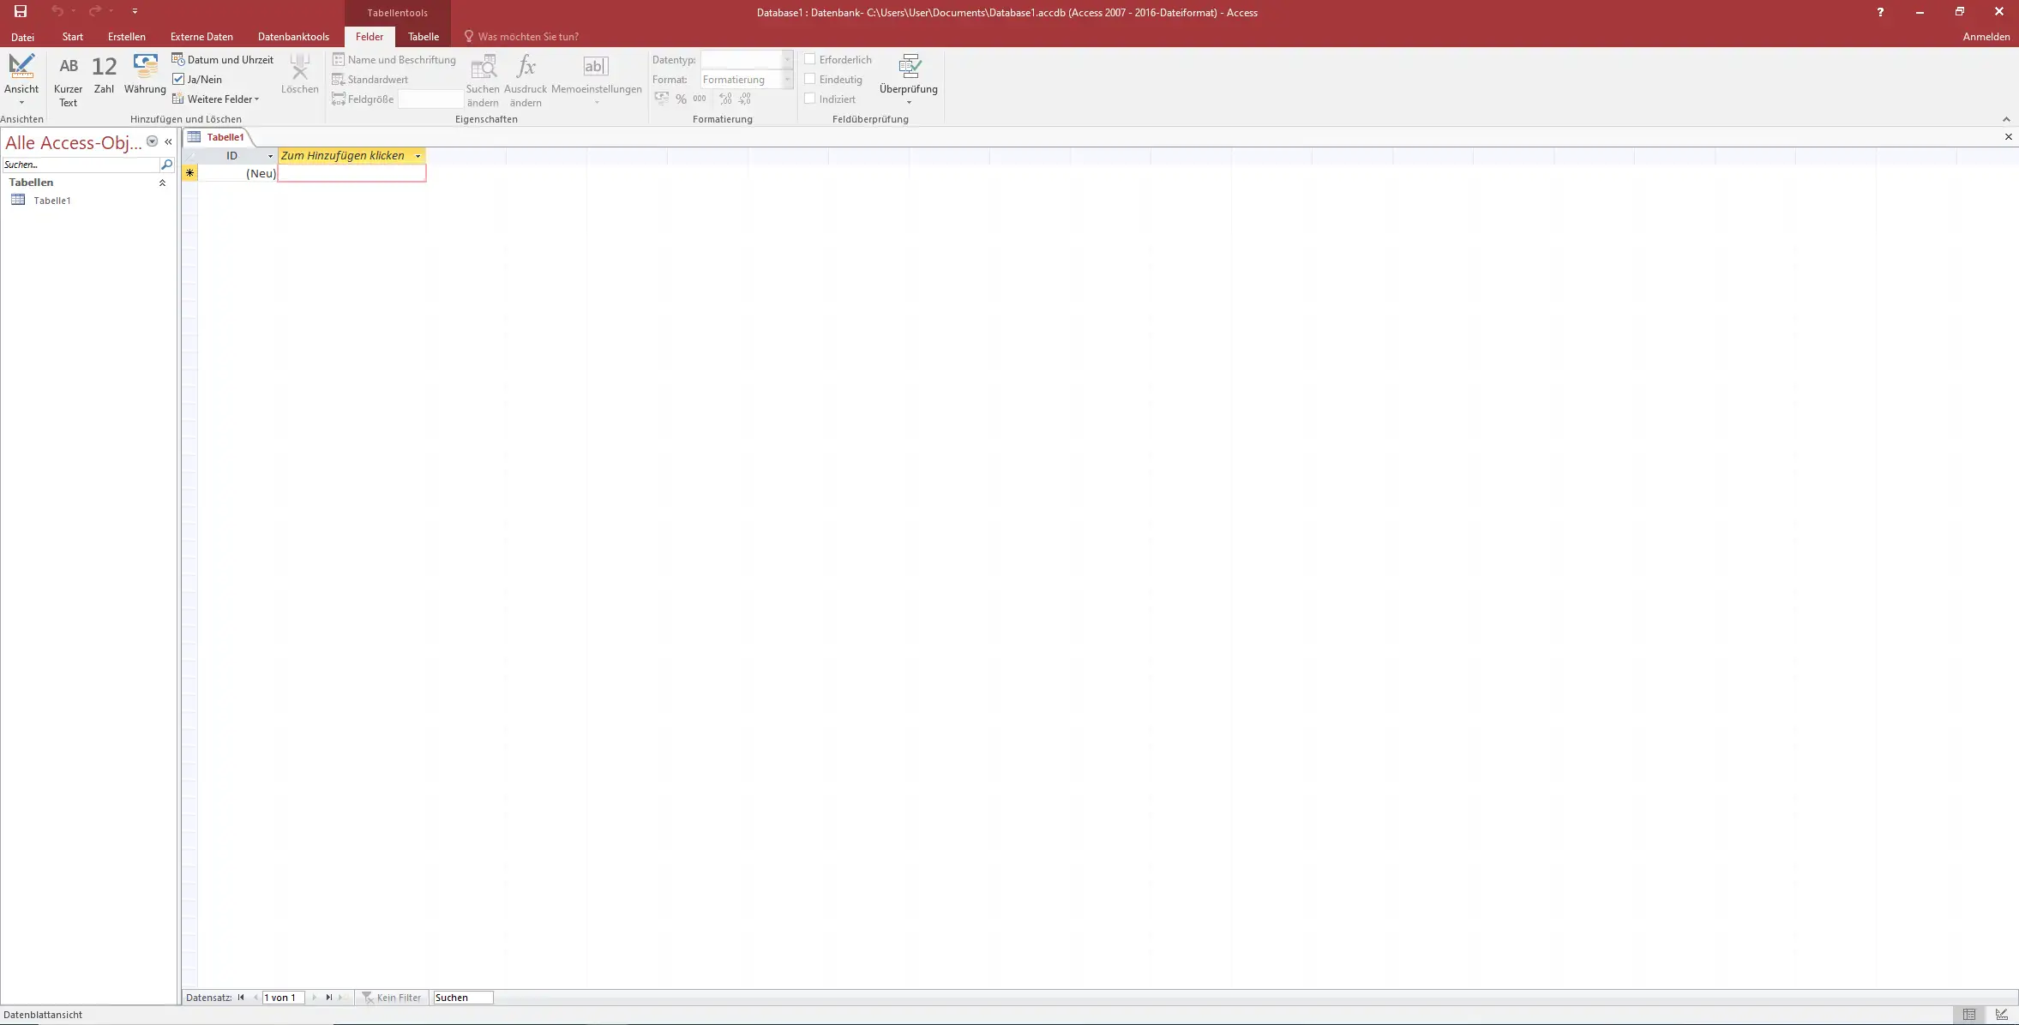Add a Datum und Uhrzeit field
Image resolution: width=2019 pixels, height=1025 pixels.
[223, 59]
